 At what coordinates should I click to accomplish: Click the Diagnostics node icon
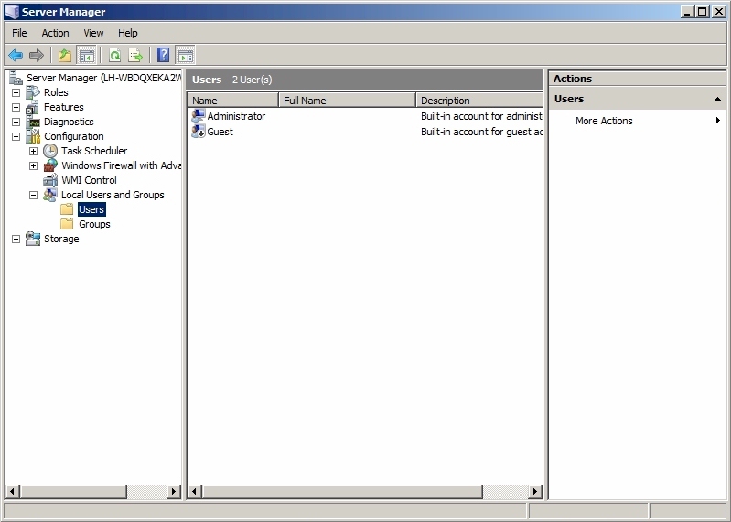point(33,122)
